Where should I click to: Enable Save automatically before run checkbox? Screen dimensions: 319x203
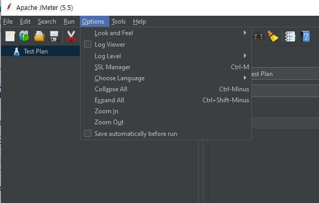[x=88, y=133]
